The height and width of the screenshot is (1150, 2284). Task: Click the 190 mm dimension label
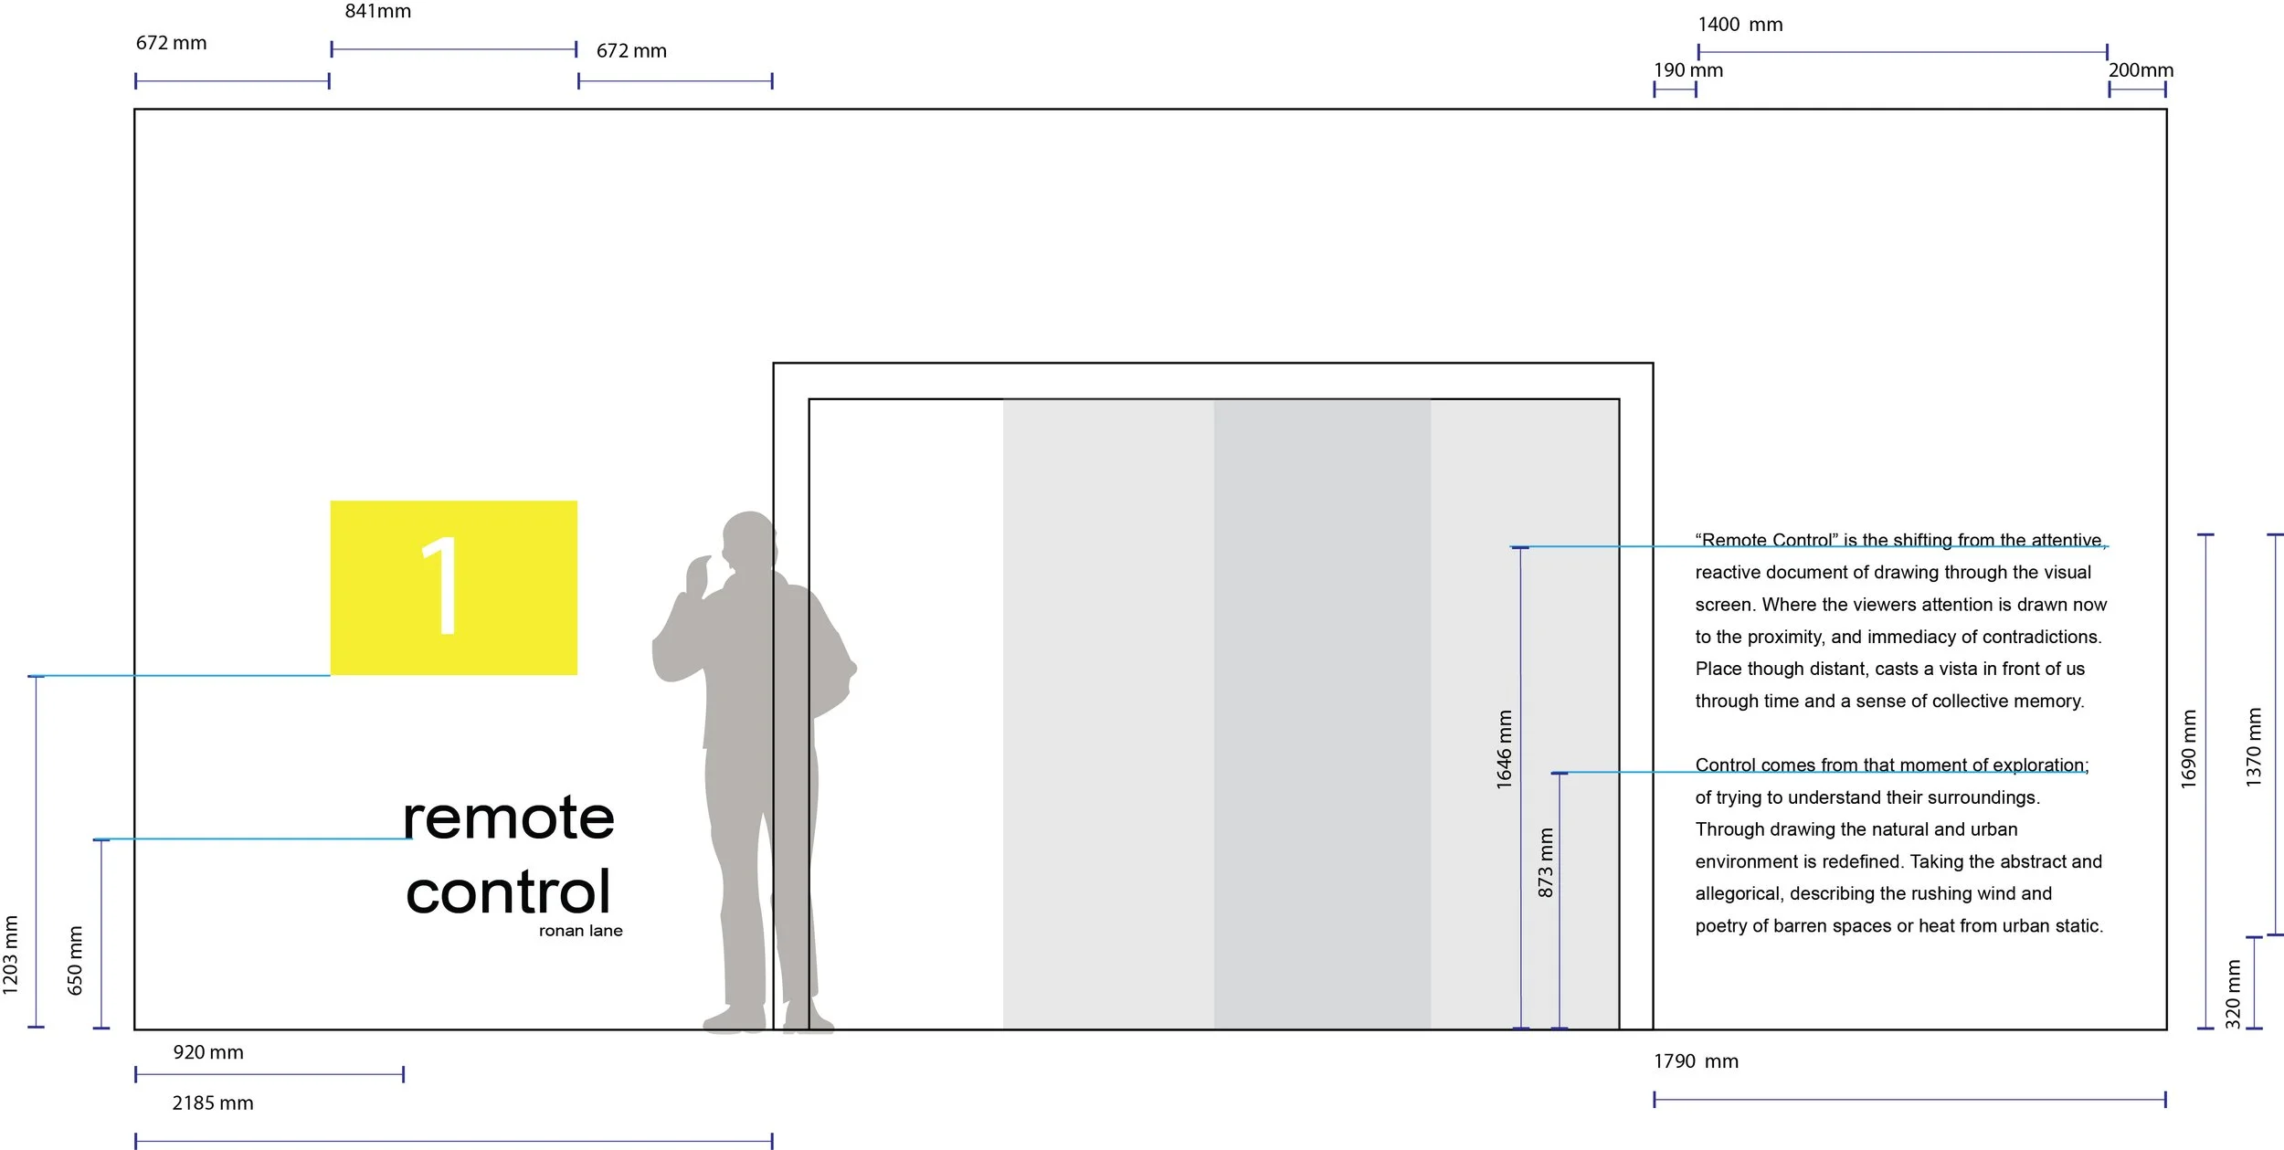[x=1687, y=70]
